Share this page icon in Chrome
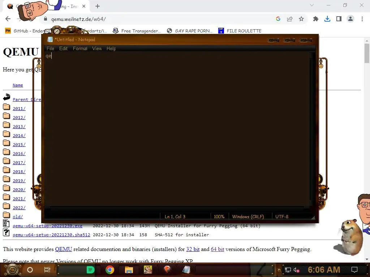370x277 pixels. click(x=290, y=19)
